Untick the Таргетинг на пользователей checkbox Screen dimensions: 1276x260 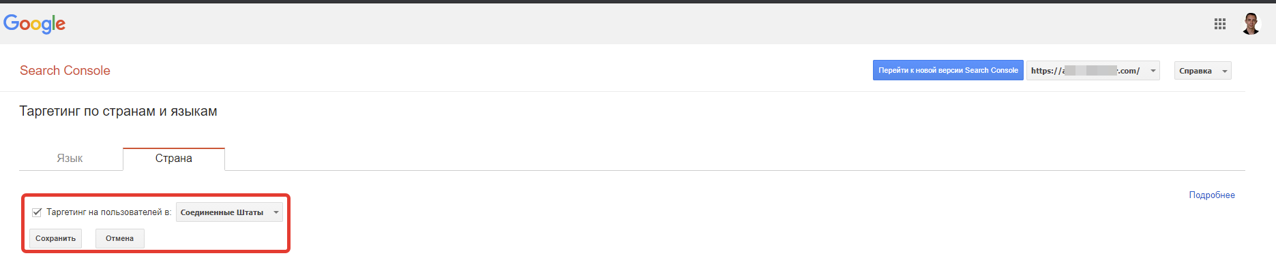(37, 212)
